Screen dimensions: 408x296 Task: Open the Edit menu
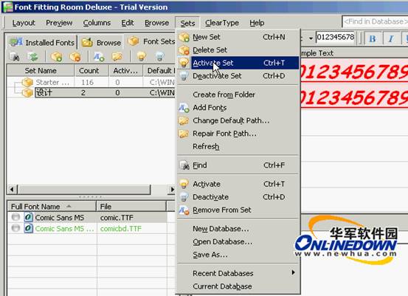tap(128, 23)
